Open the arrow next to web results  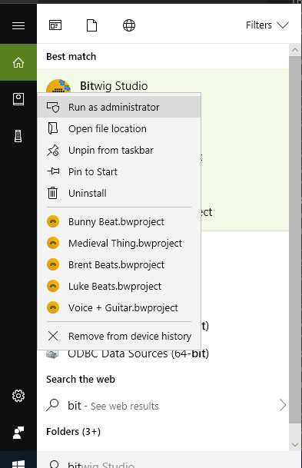[283, 405]
